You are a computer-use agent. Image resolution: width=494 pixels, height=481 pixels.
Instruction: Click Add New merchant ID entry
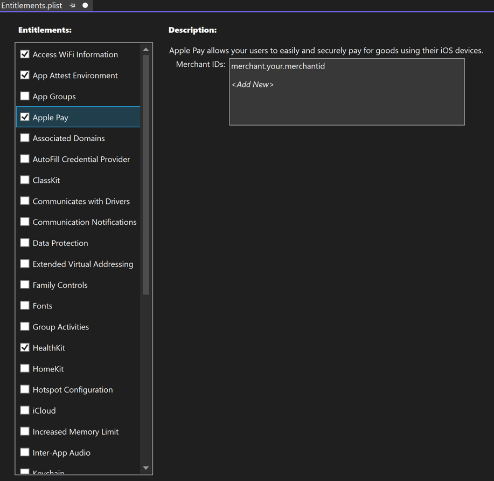click(253, 85)
